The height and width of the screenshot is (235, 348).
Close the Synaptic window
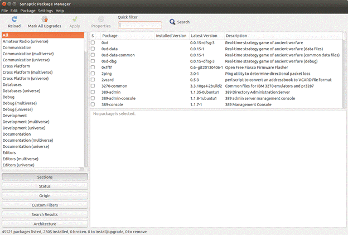point(4,4)
